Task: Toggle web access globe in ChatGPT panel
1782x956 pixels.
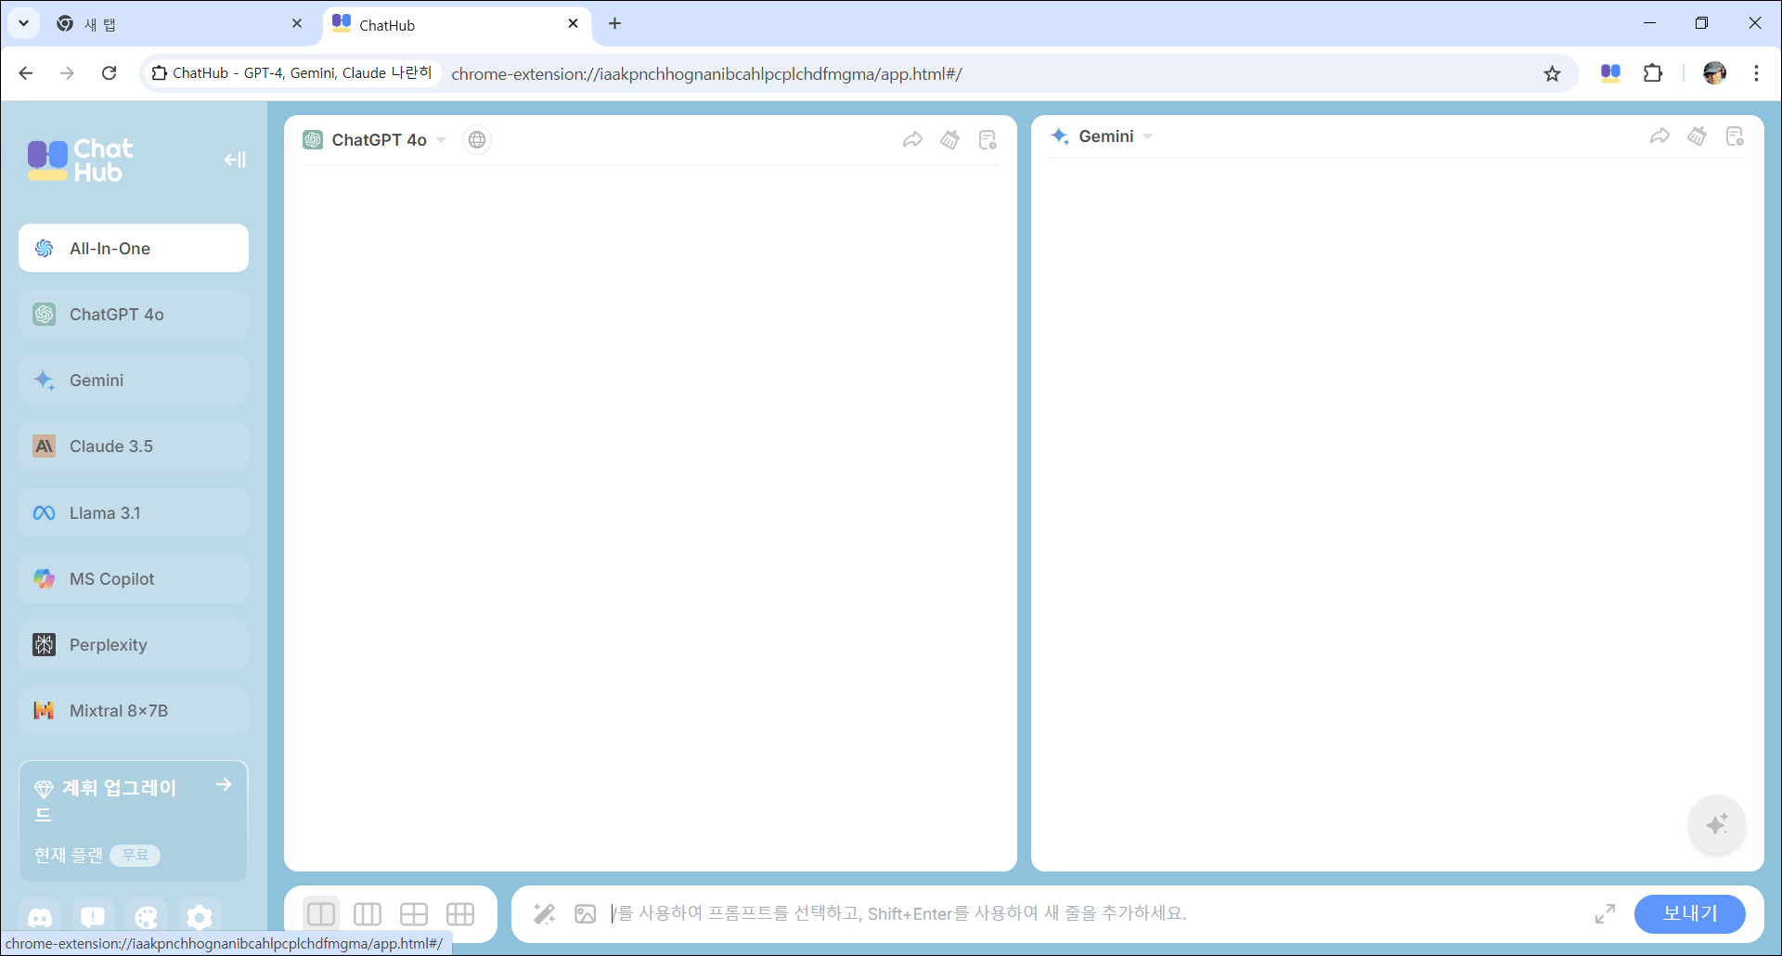Action: [x=477, y=140]
